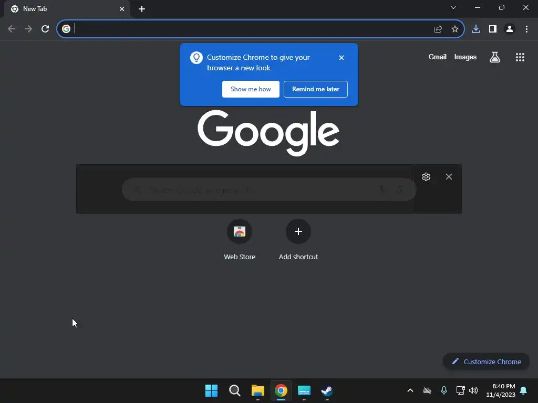This screenshot has height=403, width=538.
Task: Open the volume tray icon
Action: 473,390
